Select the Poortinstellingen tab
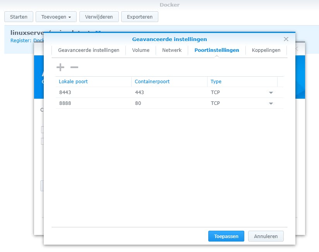The image size is (319, 252). (x=217, y=50)
